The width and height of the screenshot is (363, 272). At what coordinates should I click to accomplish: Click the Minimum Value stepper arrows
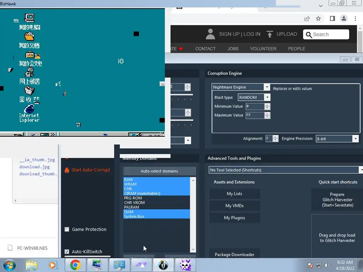click(267, 106)
